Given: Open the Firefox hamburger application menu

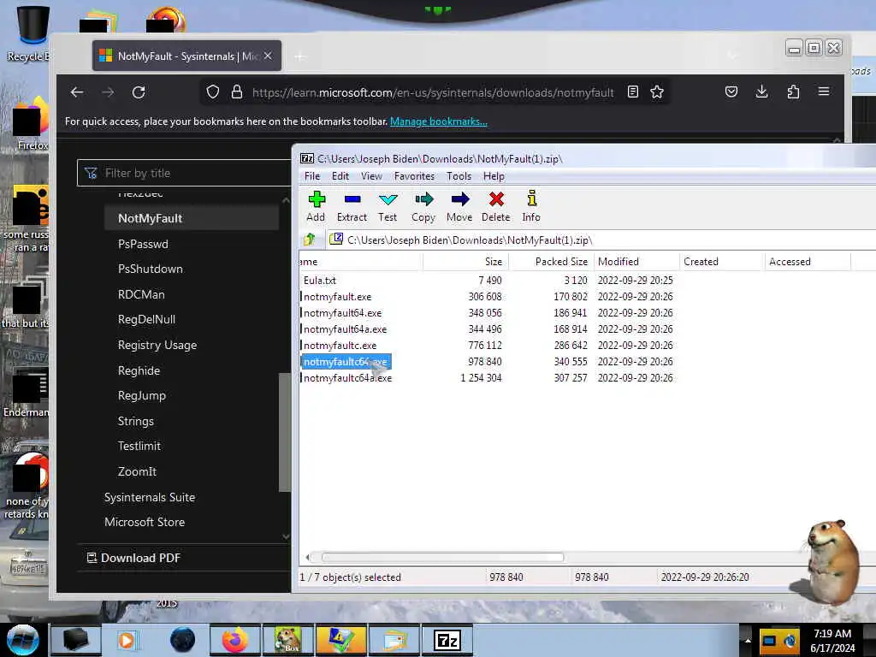Looking at the screenshot, I should click(x=824, y=91).
